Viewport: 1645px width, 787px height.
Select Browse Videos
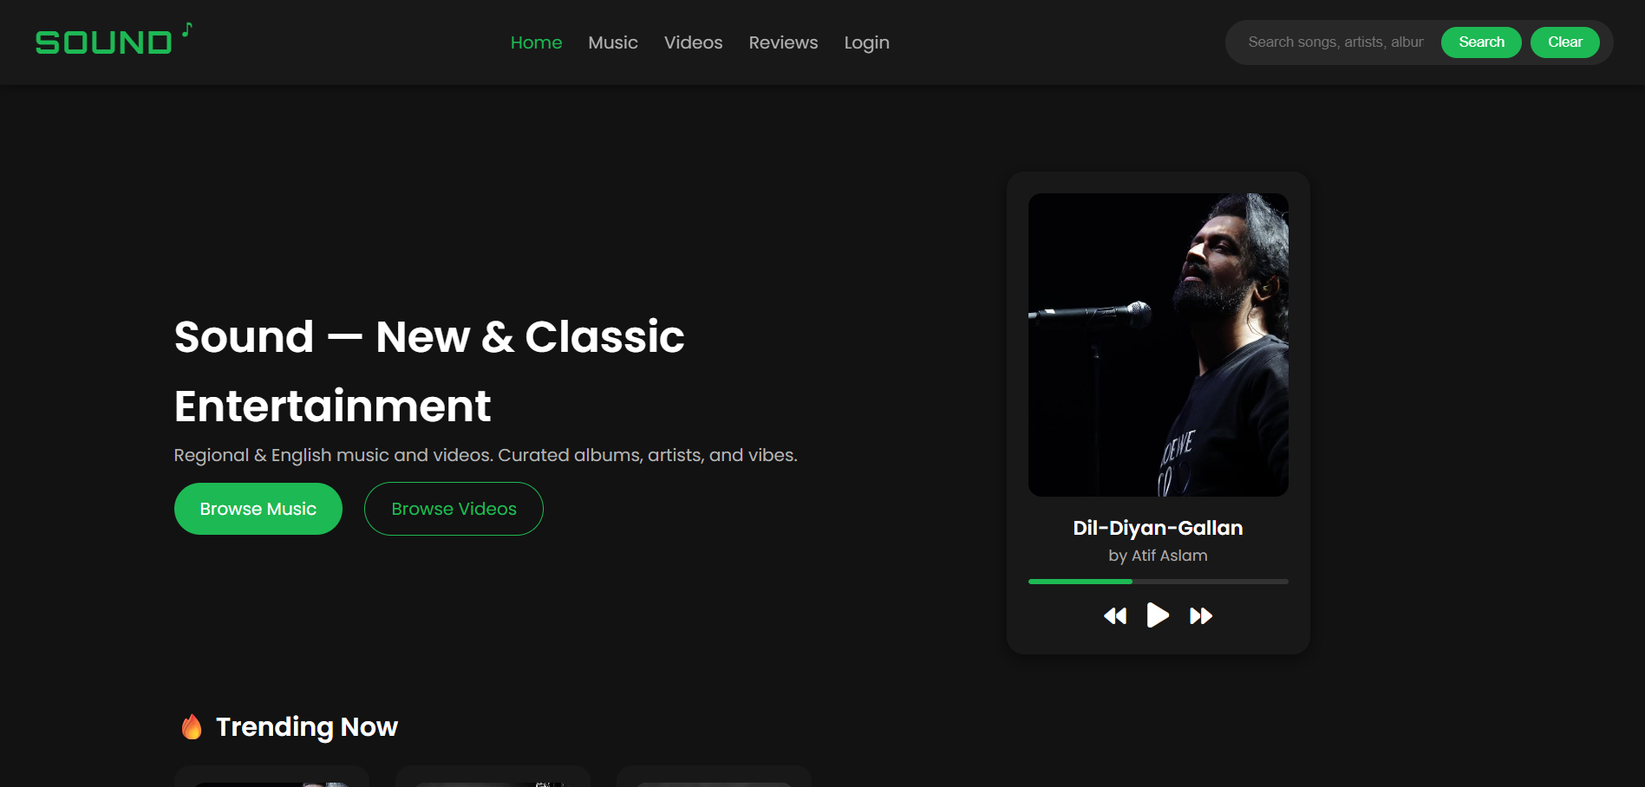(453, 509)
